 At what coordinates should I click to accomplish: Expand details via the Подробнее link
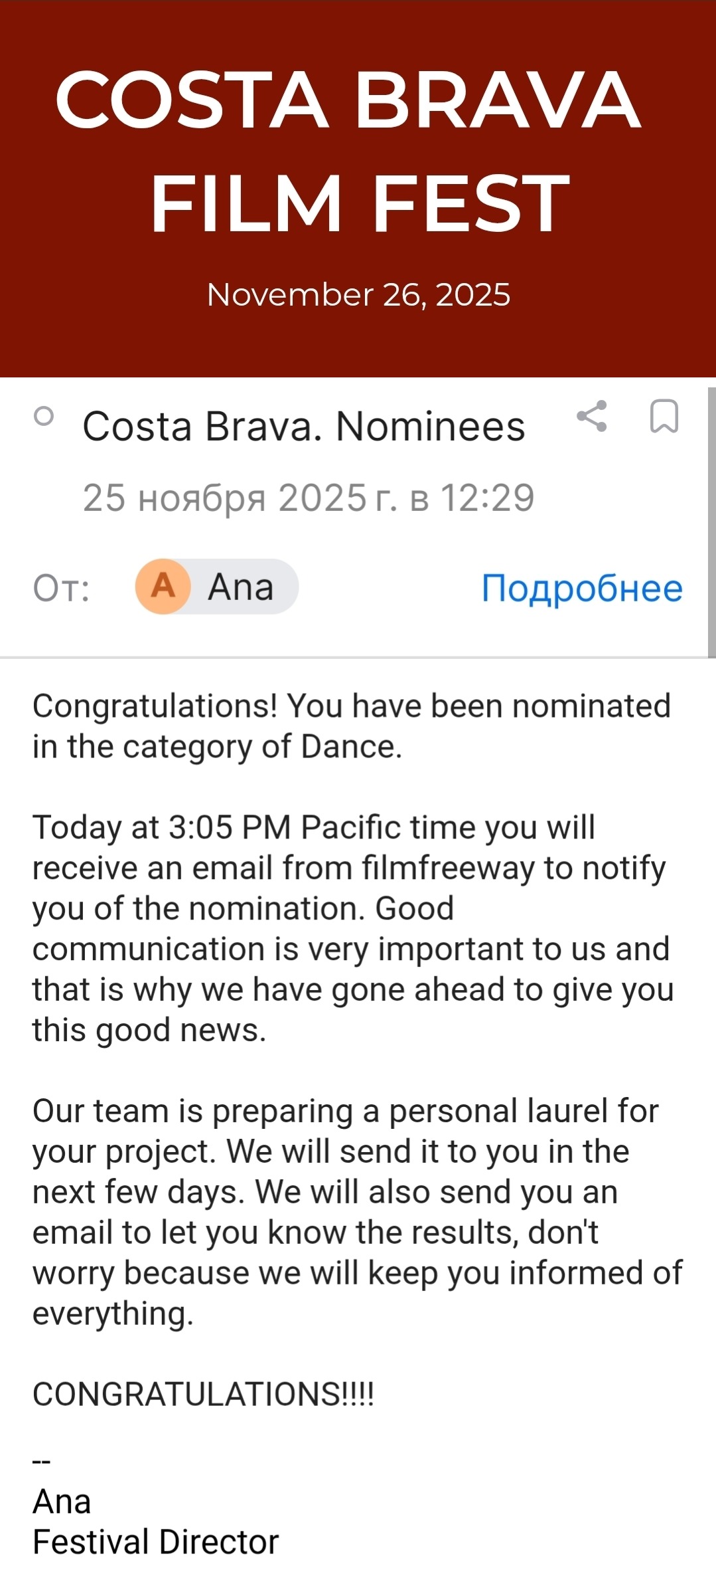(x=581, y=588)
